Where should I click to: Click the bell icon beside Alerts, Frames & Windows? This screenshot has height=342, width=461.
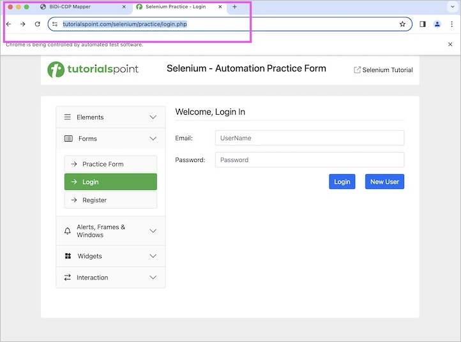(x=67, y=231)
